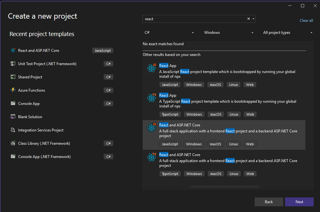This screenshot has height=212, width=320.
Task: Select Console App (.NET Framework) recent template
Action: point(62,157)
